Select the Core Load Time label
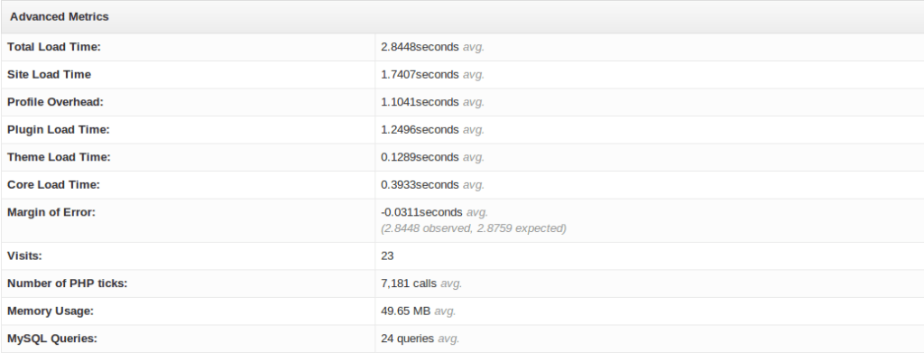924x353 pixels. click(53, 185)
